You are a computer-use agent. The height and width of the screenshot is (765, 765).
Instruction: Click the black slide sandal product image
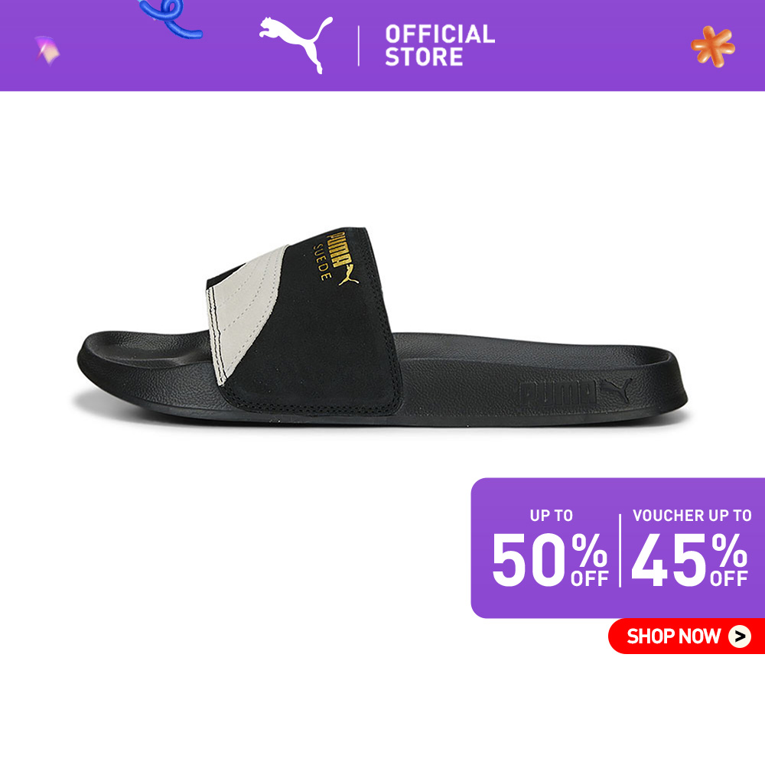(x=382, y=327)
